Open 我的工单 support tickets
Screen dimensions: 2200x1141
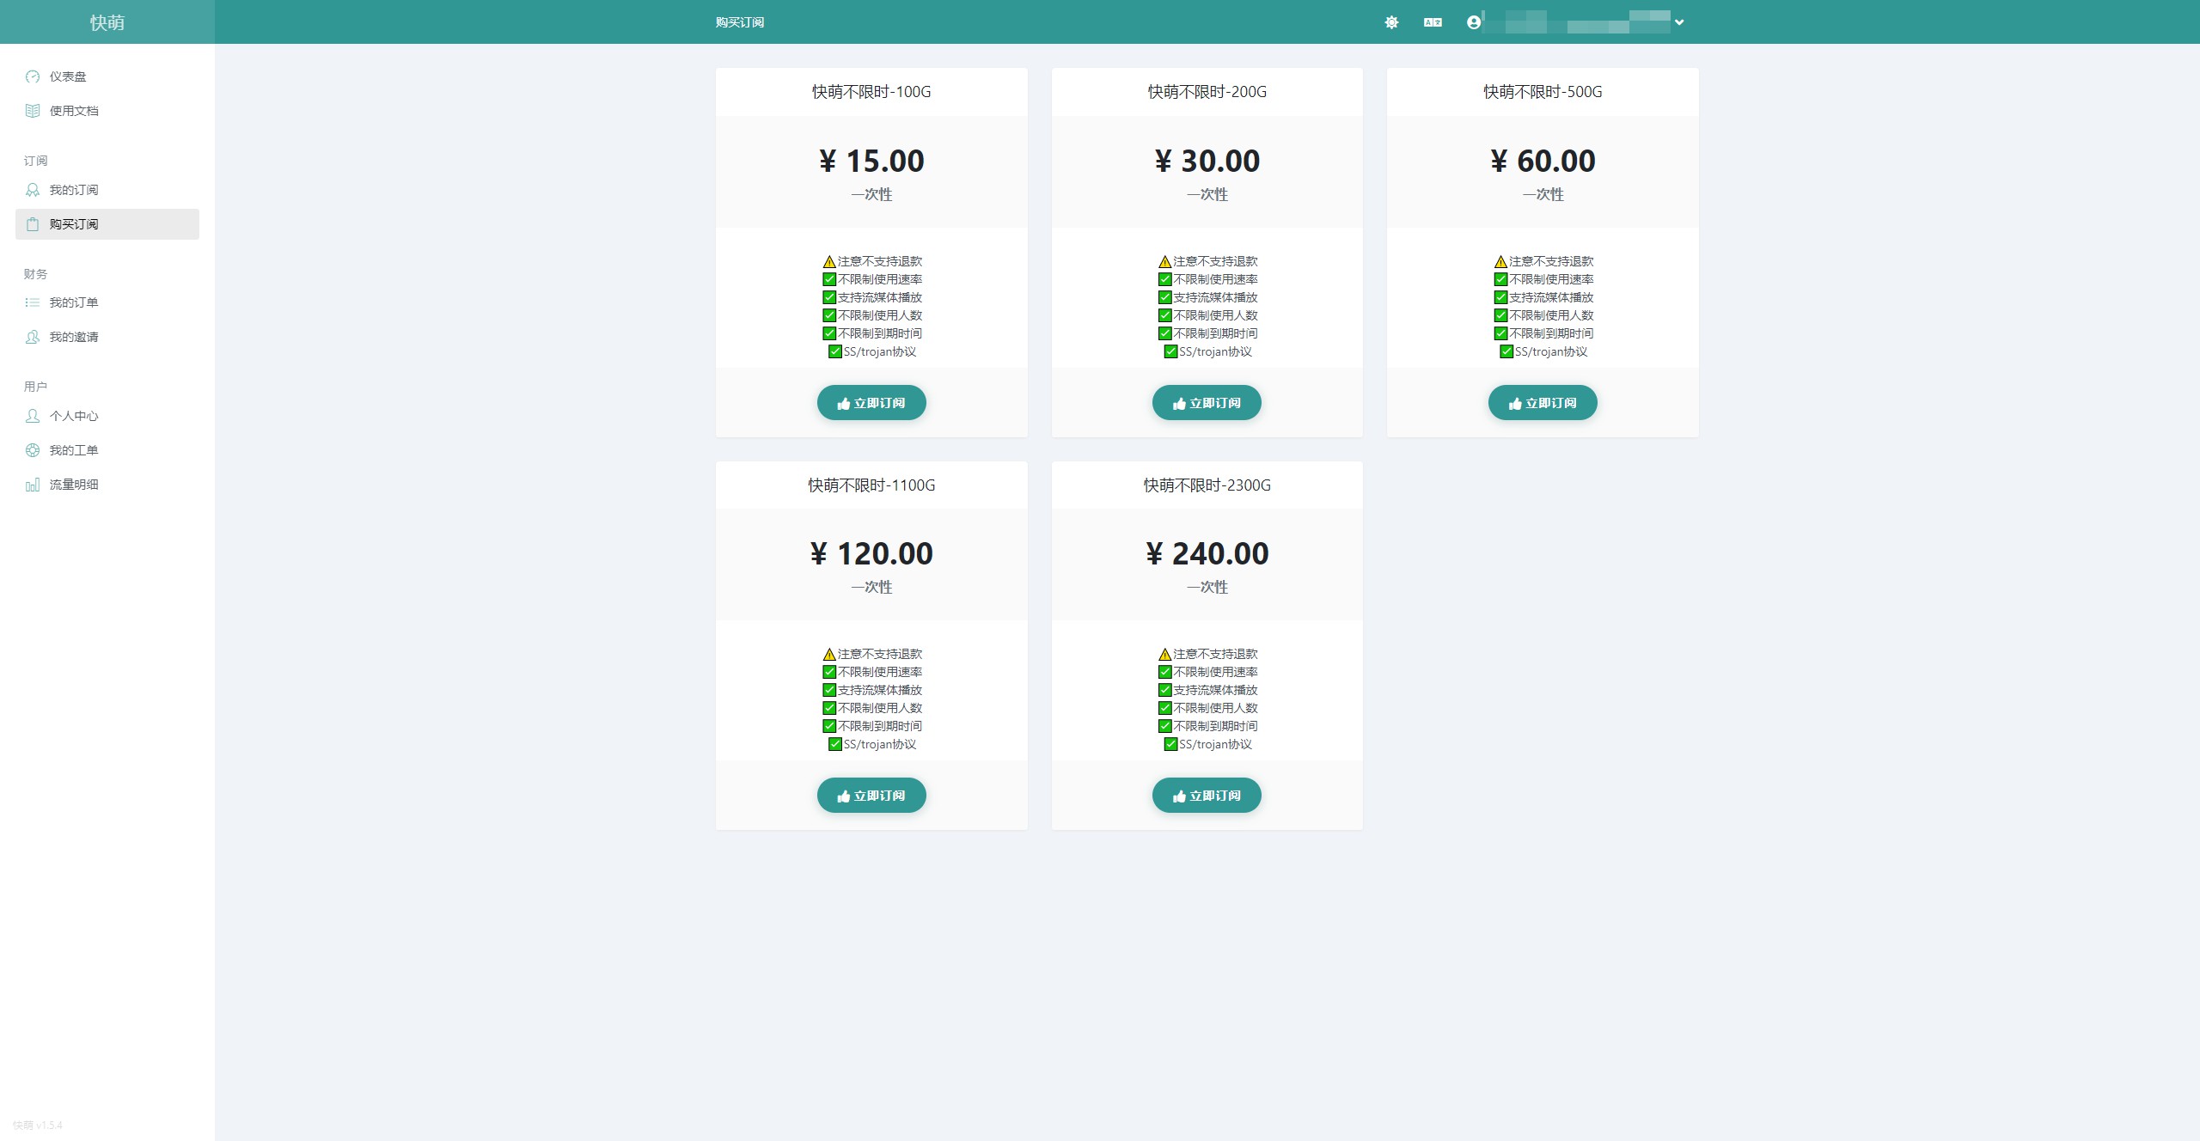pos(74,450)
